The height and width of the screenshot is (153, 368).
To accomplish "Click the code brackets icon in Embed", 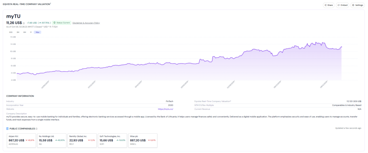I will tap(339, 5).
